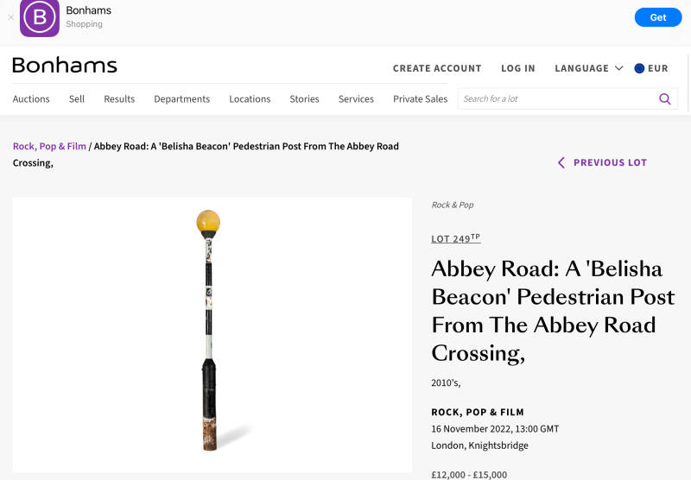Click the search magnifier icon
Image resolution: width=691 pixels, height=480 pixels.
tap(664, 99)
